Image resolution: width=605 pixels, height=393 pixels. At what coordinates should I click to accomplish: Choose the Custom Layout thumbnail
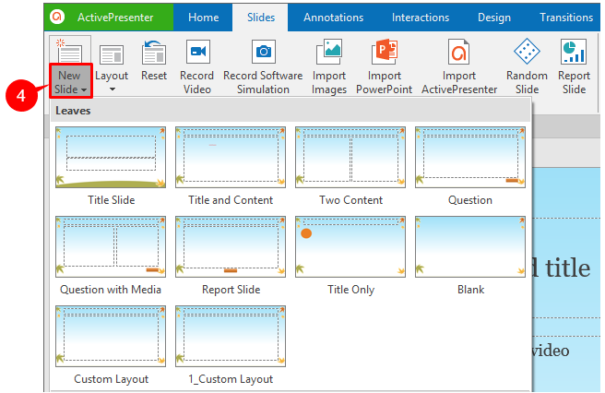click(111, 336)
